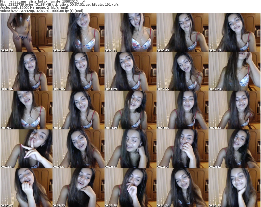Open the thumbnail at 00:30:07
261x207 pixels.
[x=27, y=188]
